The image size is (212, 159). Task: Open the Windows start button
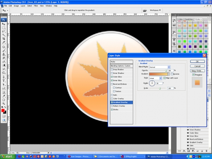point(8,157)
